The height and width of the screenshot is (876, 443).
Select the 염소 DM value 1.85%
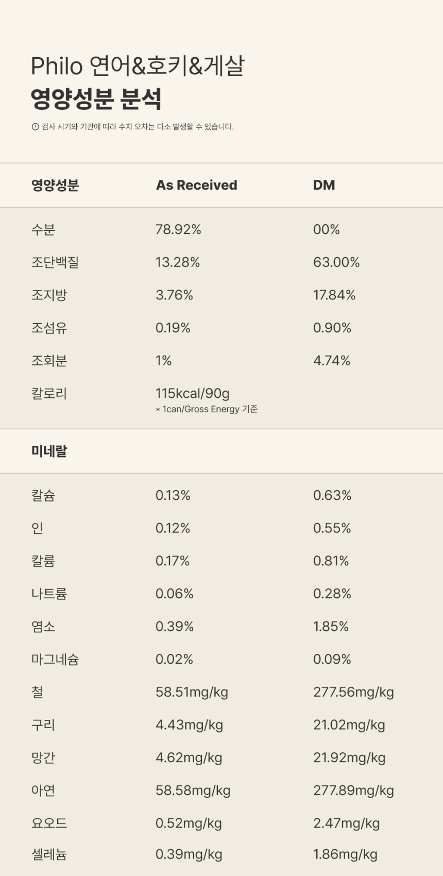331,627
